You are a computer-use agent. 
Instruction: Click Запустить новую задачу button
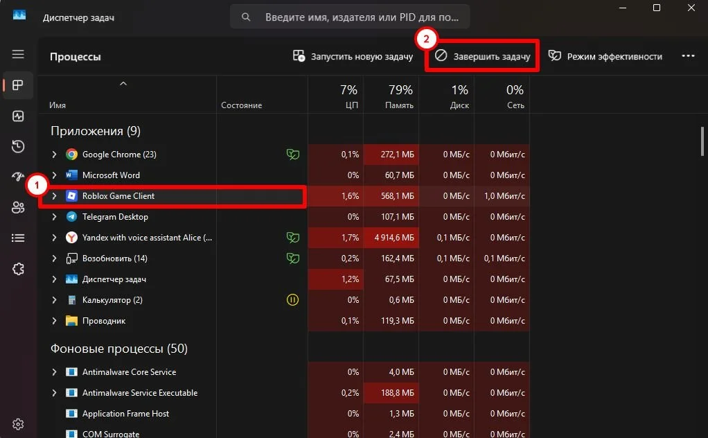[353, 56]
